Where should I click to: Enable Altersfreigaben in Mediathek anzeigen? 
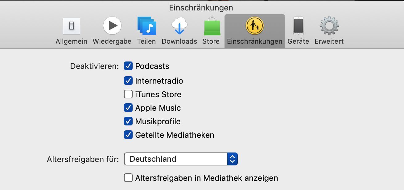(x=128, y=178)
